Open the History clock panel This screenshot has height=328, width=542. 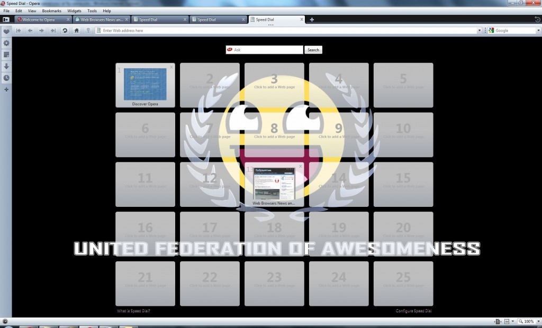click(x=6, y=78)
